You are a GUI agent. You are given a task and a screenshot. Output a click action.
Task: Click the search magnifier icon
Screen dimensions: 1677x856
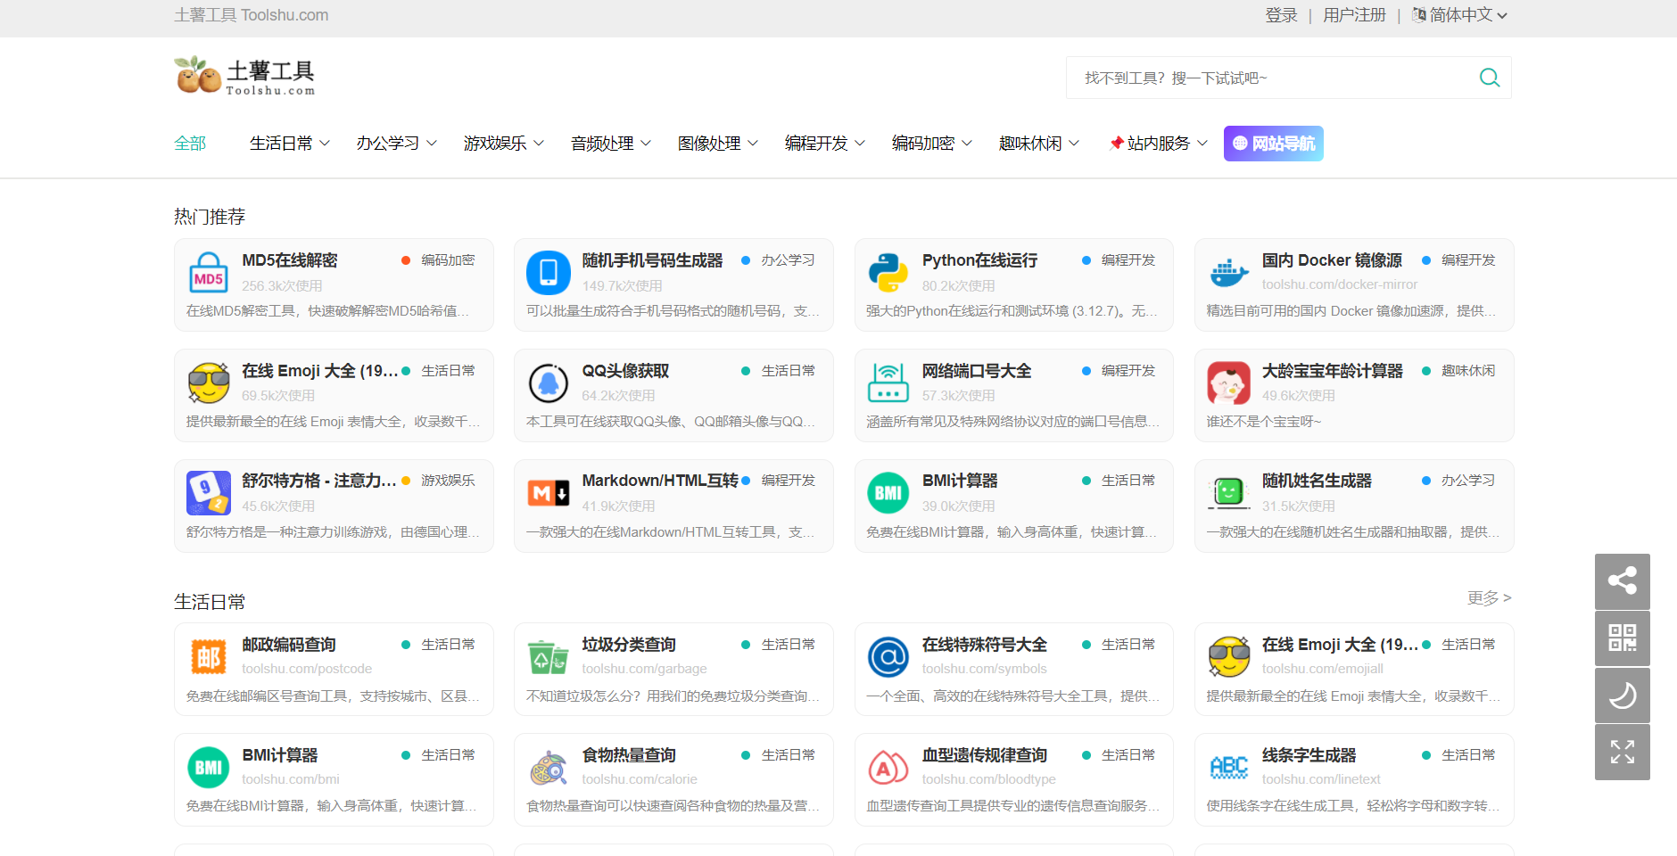coord(1489,78)
